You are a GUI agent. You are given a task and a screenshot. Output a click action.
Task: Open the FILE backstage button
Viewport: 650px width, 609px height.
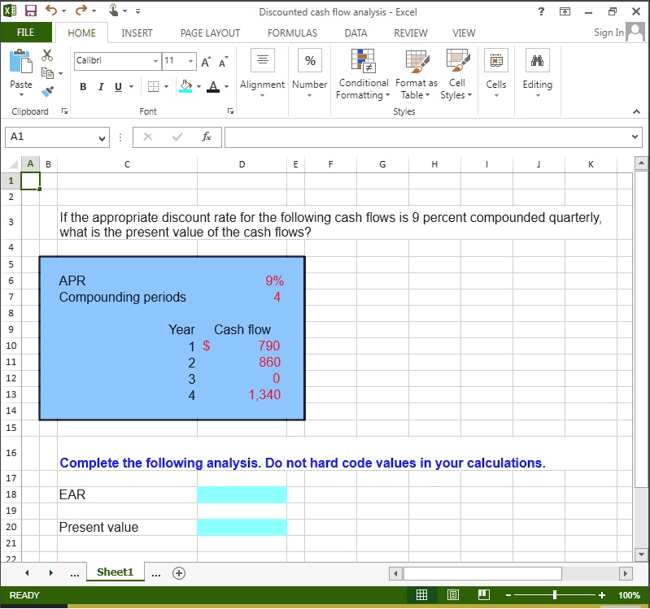coord(26,33)
